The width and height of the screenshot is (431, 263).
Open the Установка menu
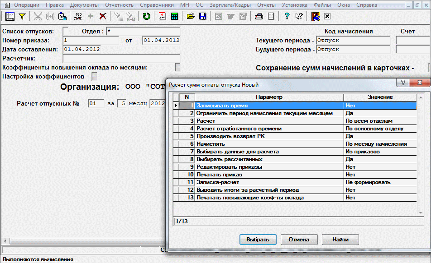[295, 5]
